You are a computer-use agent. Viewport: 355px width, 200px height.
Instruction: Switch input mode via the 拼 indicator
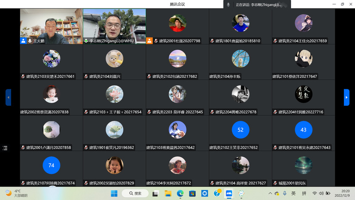pyautogui.click(x=304, y=193)
